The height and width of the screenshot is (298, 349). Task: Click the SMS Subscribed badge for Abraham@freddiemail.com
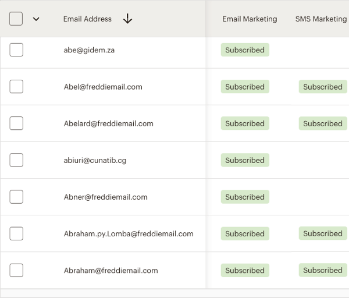click(x=322, y=270)
